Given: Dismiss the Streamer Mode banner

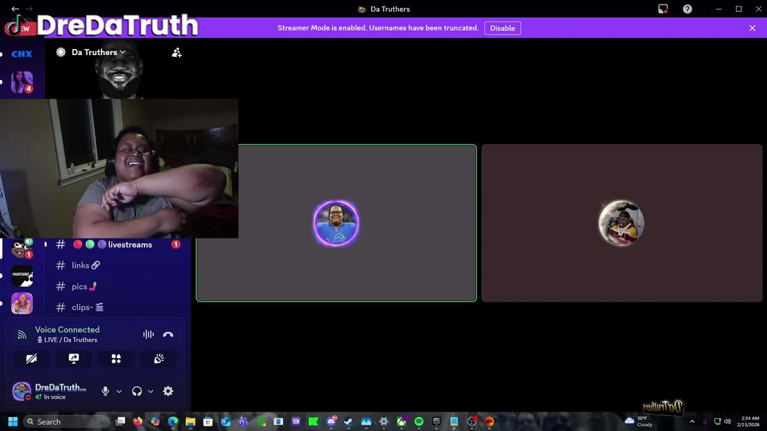Looking at the screenshot, I should (752, 28).
